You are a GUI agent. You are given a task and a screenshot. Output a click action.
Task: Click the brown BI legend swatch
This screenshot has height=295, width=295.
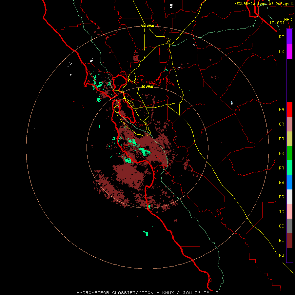pos(289,241)
